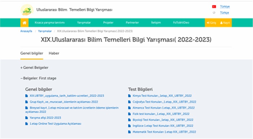The width and height of the screenshot is (253, 139).
Task: Open Grup Kayit_ve_muracaat_islemlerin açıklaması 2022
Action: coord(64,102)
